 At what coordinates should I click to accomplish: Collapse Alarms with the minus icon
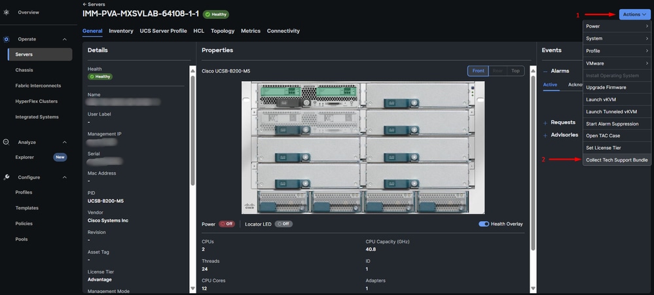[545, 71]
